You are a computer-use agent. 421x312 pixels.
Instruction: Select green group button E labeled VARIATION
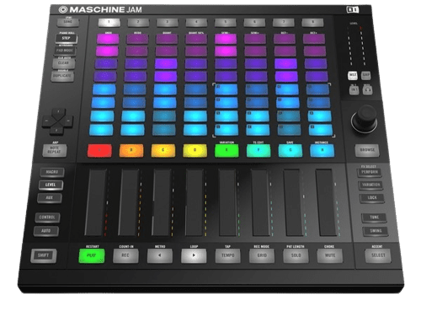click(226, 150)
